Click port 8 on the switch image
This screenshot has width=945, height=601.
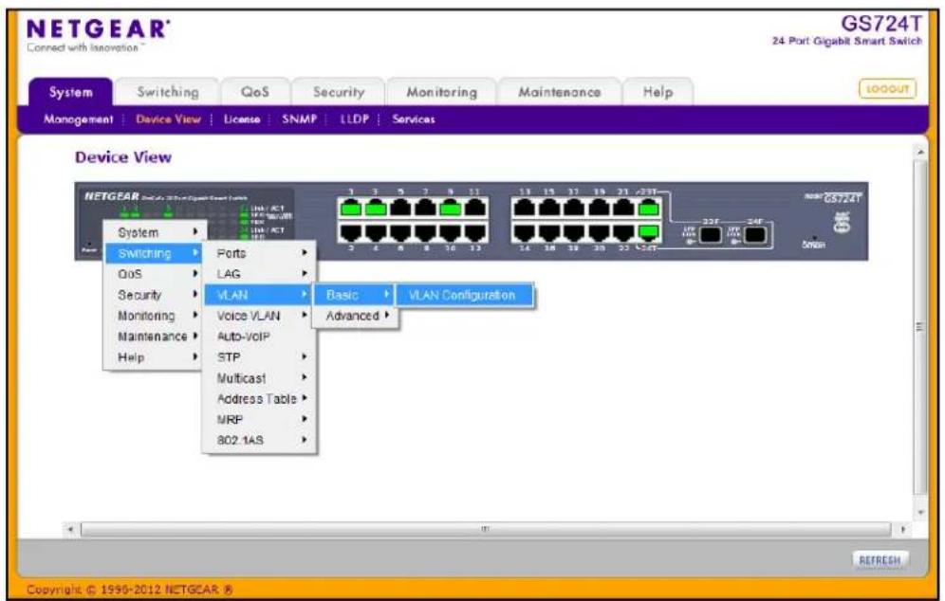click(425, 232)
